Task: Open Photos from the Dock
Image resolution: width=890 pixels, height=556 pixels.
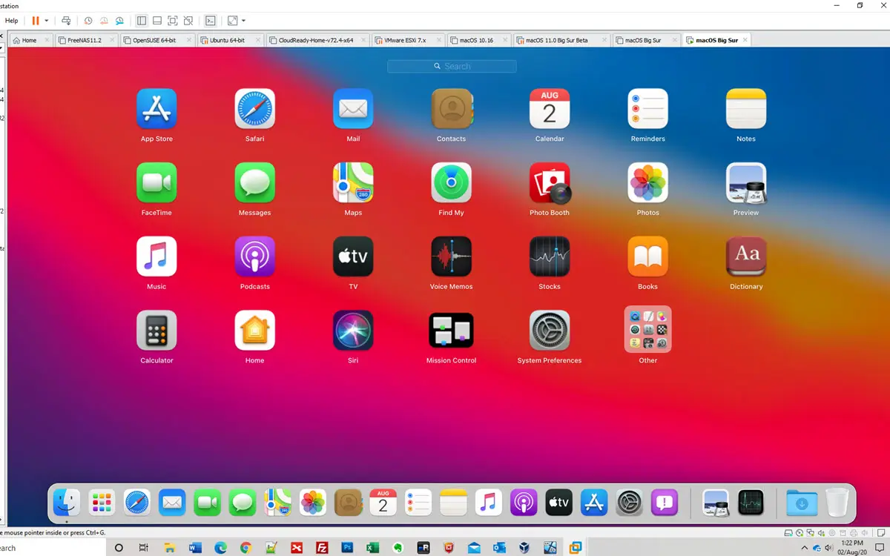Action: [x=313, y=503]
